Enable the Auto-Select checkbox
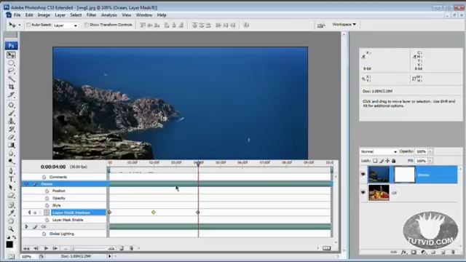Image resolution: width=466 pixels, height=262 pixels. click(x=28, y=25)
